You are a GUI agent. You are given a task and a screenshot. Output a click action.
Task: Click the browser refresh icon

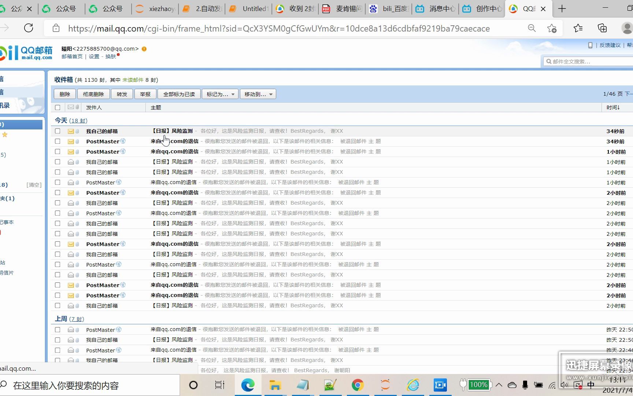pos(29,28)
